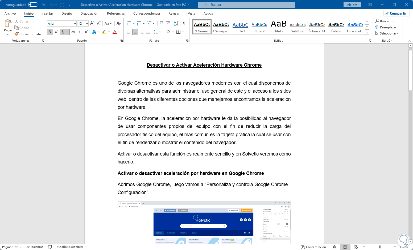Open the Aa change case dropdown
Image resolution: width=413 pixels, height=250 pixels.
[108, 23]
